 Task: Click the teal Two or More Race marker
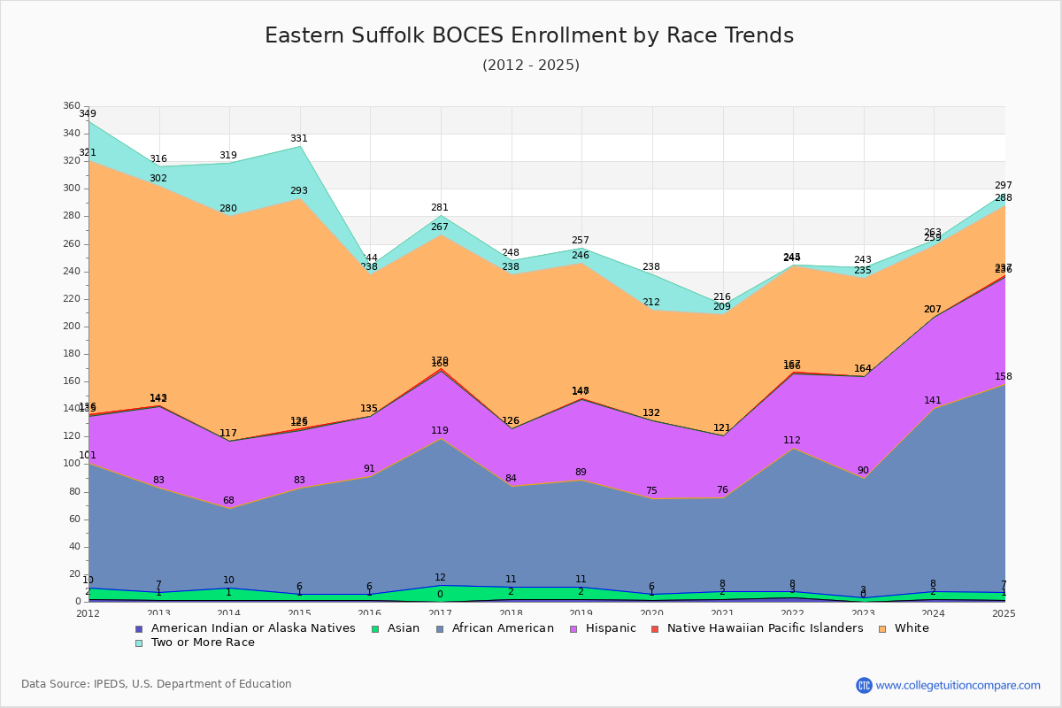(x=139, y=643)
